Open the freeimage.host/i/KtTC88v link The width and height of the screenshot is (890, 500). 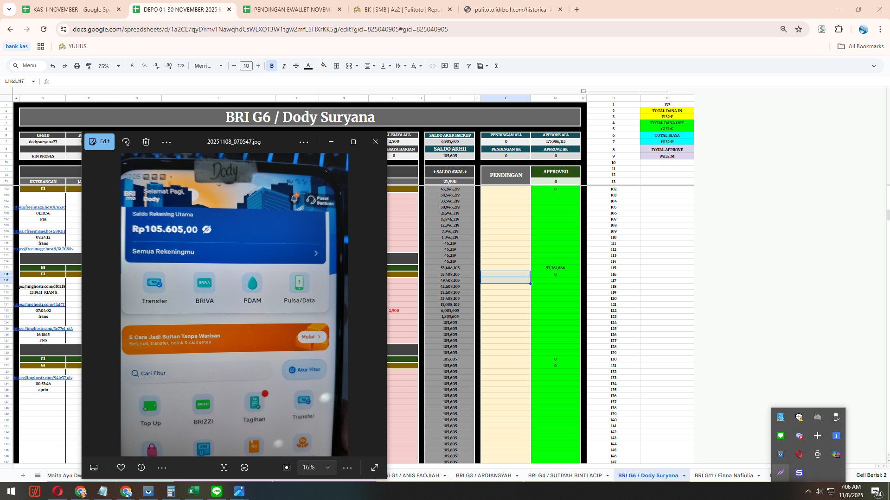44,249
